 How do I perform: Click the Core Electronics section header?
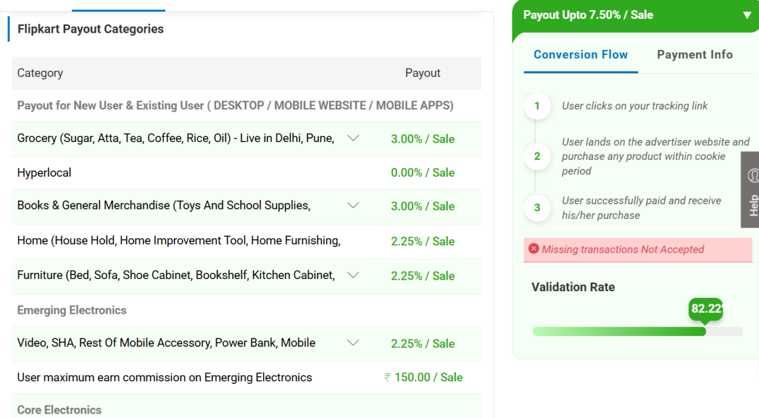point(59,409)
